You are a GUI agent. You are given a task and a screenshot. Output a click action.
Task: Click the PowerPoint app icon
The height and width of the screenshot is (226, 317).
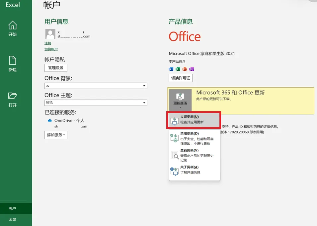(185, 69)
